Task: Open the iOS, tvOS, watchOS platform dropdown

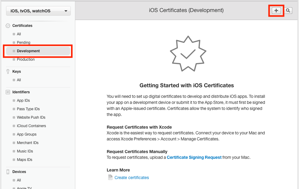Action: pos(38,11)
